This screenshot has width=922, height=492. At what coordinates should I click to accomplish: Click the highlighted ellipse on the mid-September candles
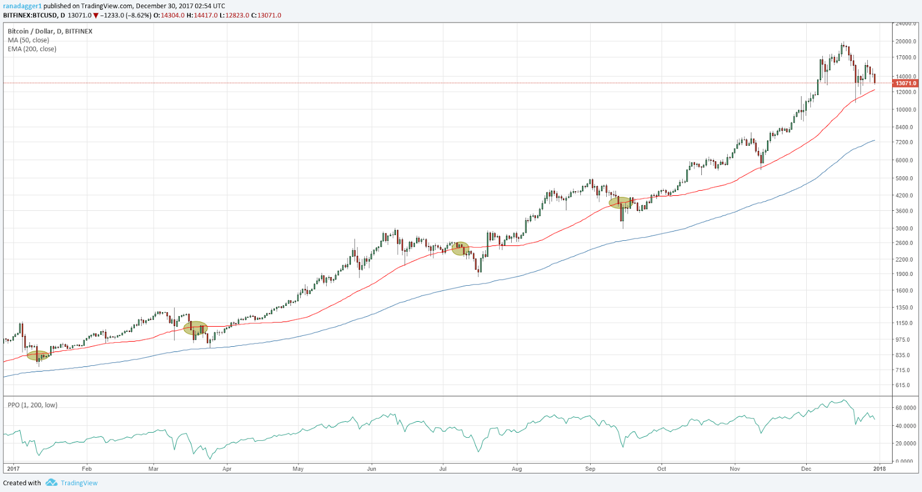(x=622, y=203)
